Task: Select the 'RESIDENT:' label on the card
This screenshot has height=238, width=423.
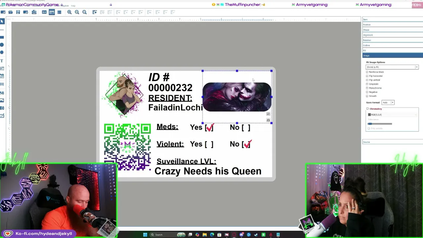Action: 170,98
